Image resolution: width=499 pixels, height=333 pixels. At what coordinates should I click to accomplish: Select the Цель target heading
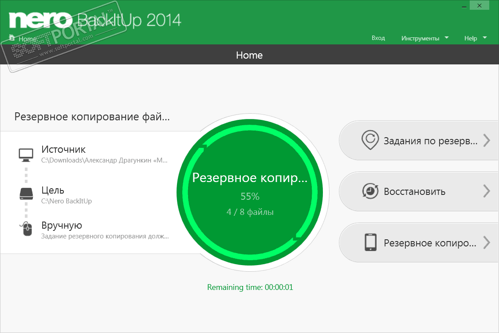click(53, 190)
